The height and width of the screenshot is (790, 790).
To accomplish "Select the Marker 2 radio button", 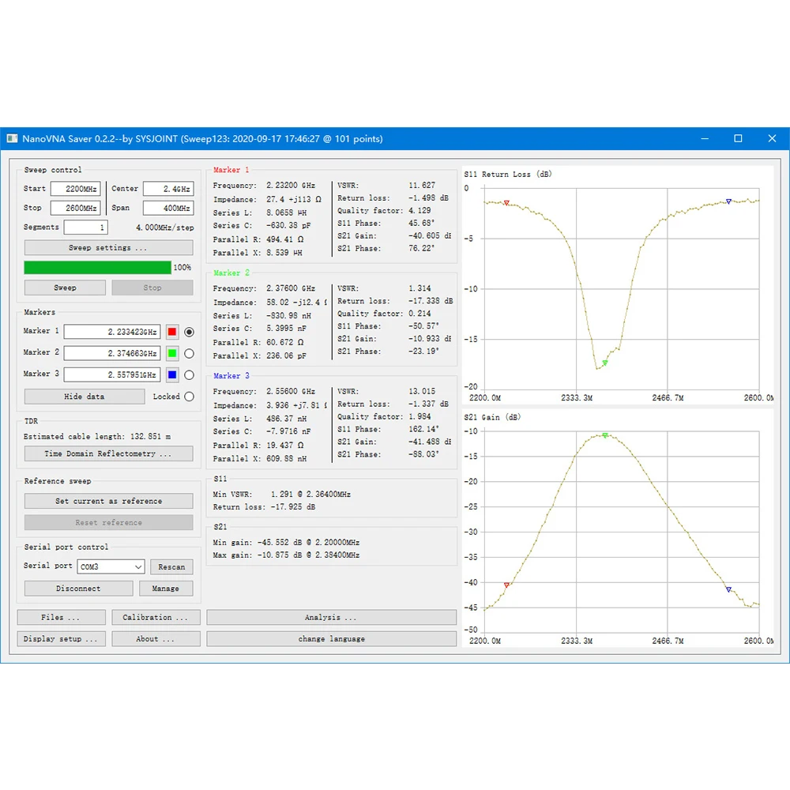I will 189,353.
